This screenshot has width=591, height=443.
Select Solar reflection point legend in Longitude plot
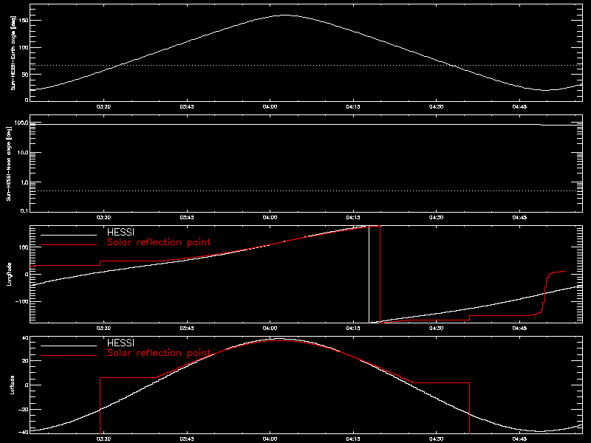pyautogui.click(x=159, y=242)
